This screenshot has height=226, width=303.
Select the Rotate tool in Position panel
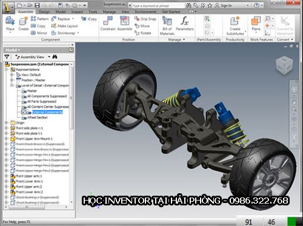(x=142, y=33)
